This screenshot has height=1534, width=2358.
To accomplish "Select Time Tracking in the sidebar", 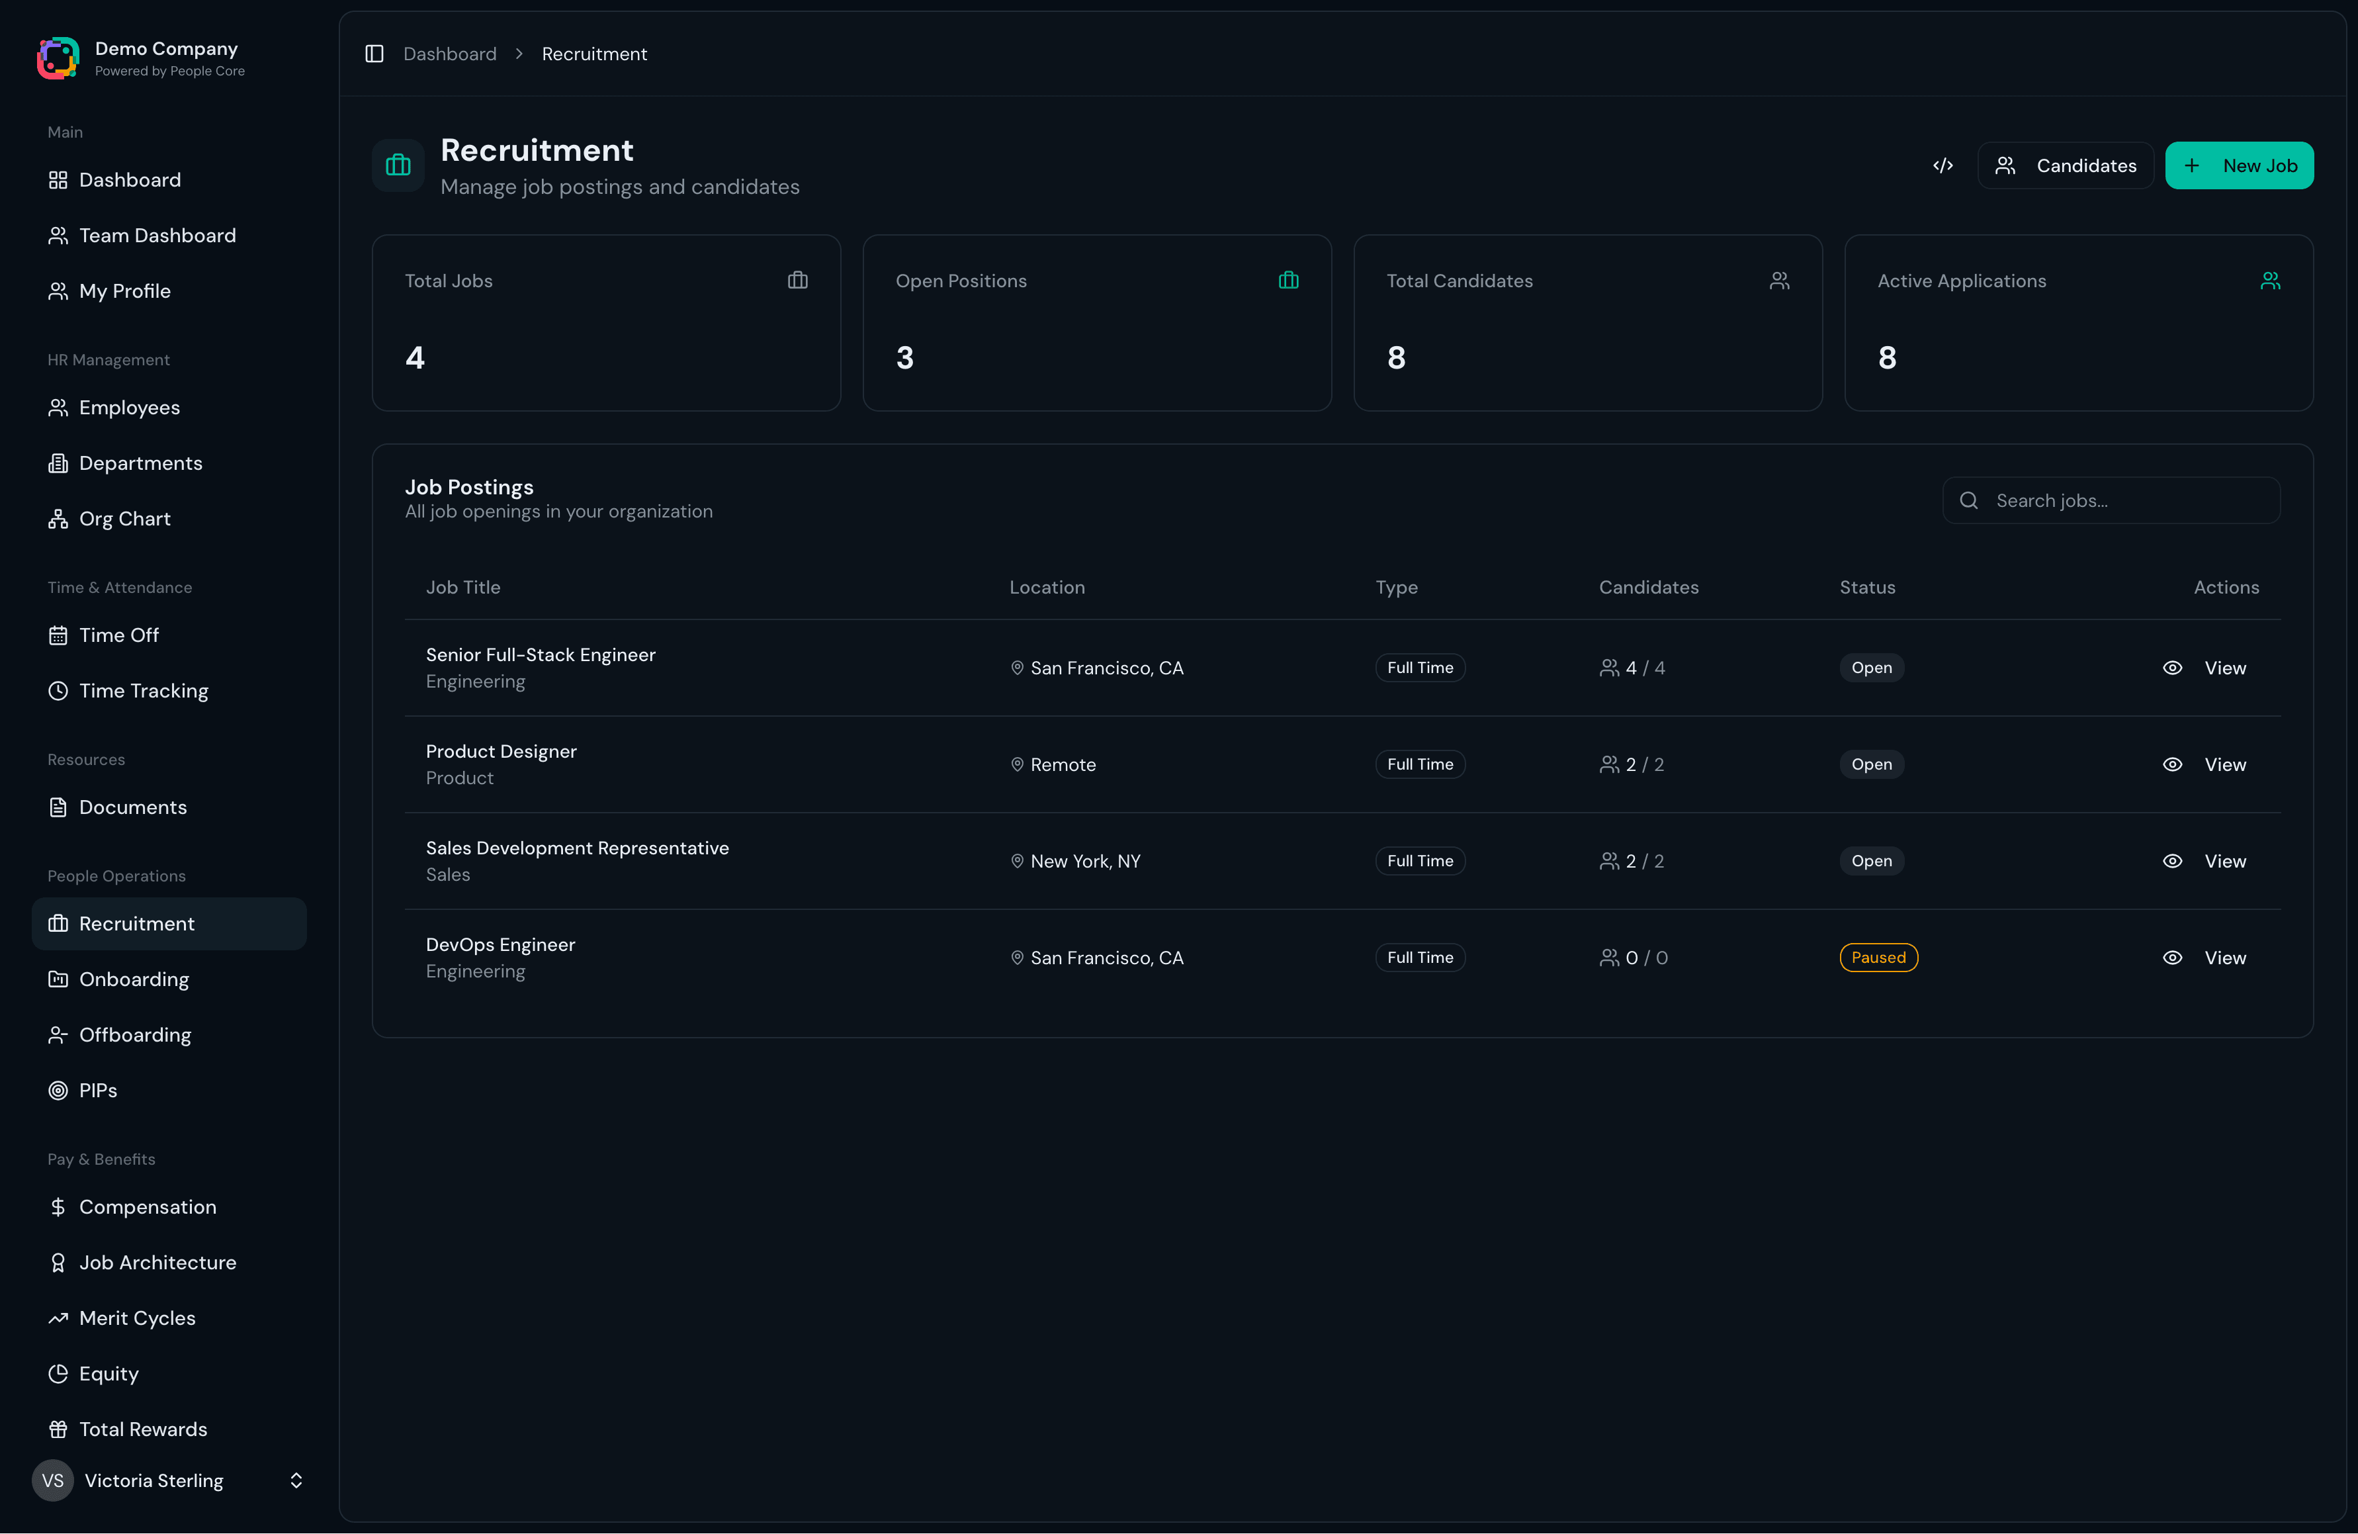I will (x=144, y=691).
